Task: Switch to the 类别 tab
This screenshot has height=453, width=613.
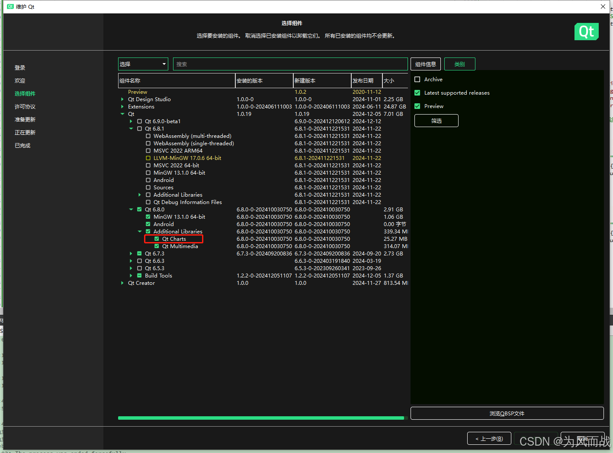Action: point(459,64)
